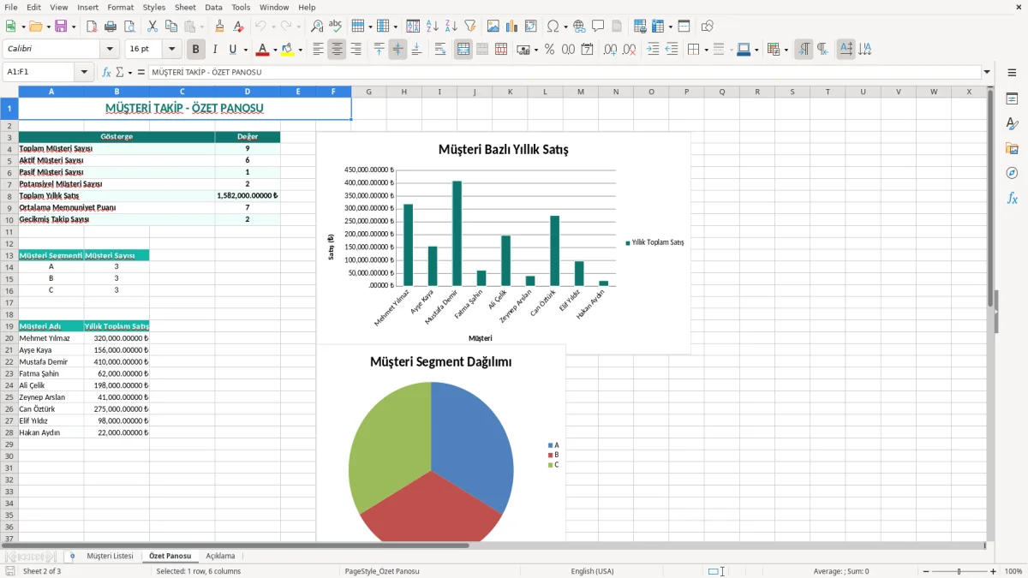Open the Function Wizard beside the Name Box
The image size is (1028, 578).
(106, 72)
